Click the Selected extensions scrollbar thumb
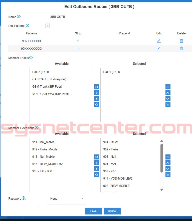Screen dimensions: 192x221 [162, 158]
